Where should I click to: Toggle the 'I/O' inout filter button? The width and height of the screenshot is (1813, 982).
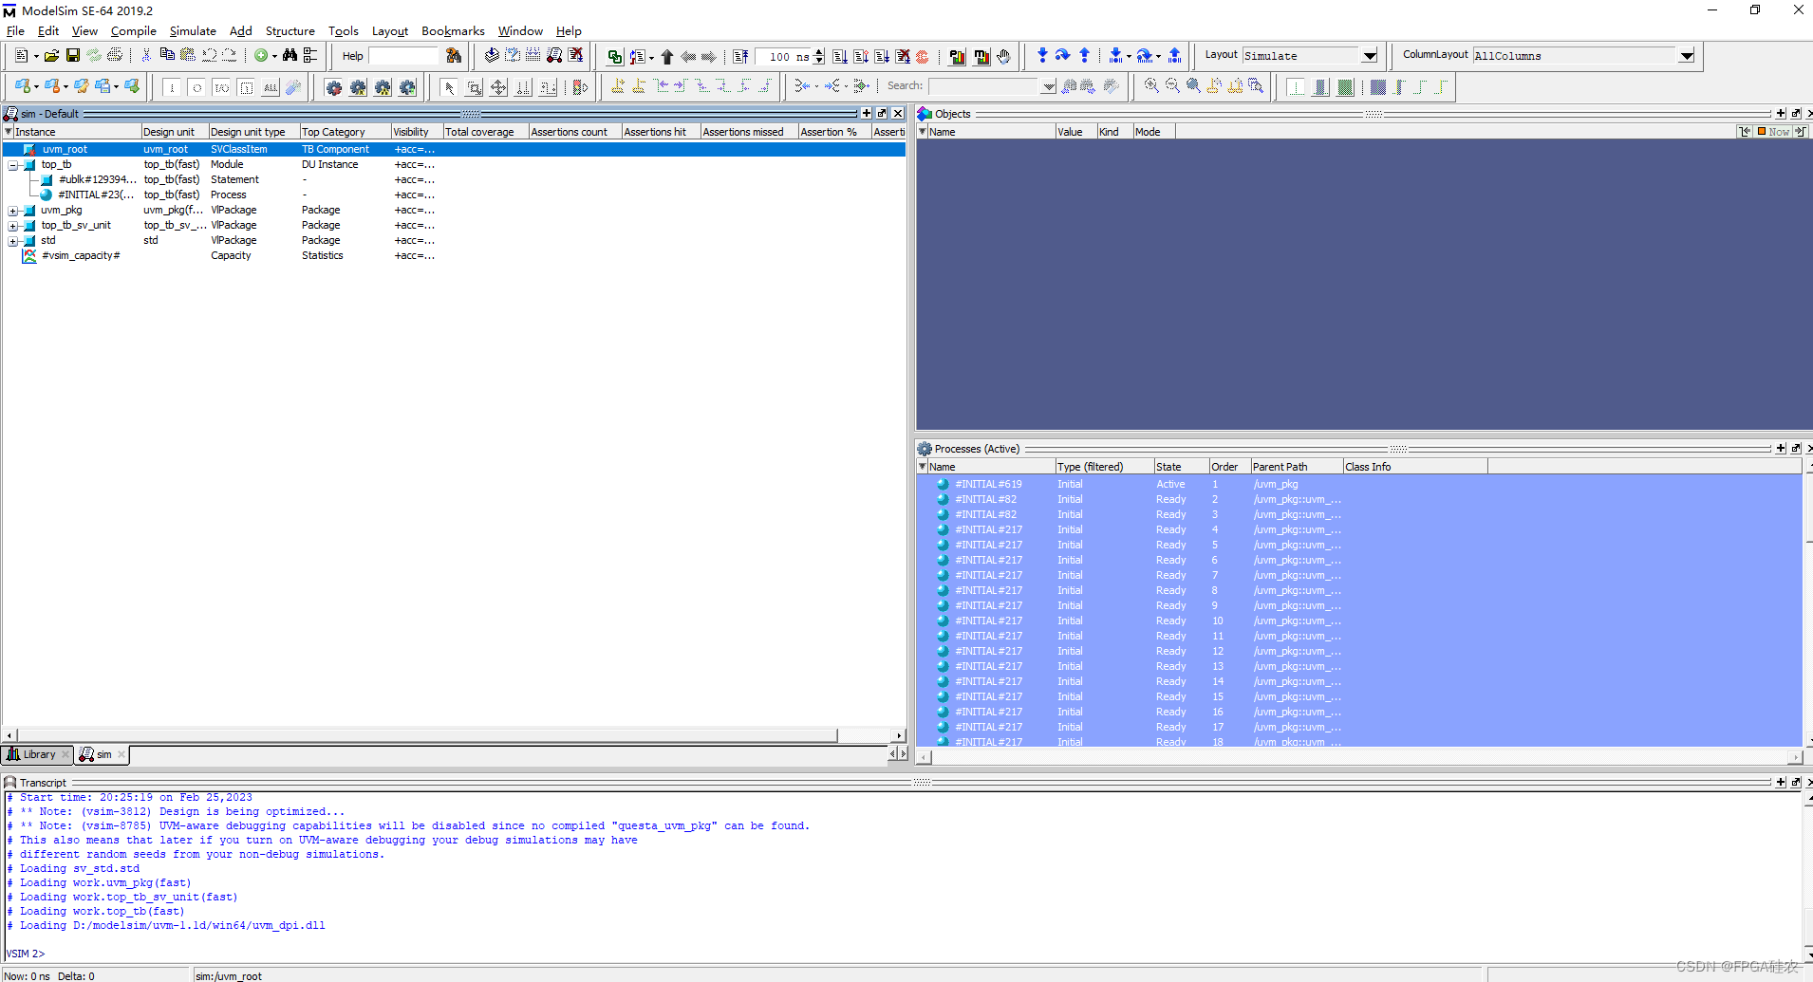[221, 87]
